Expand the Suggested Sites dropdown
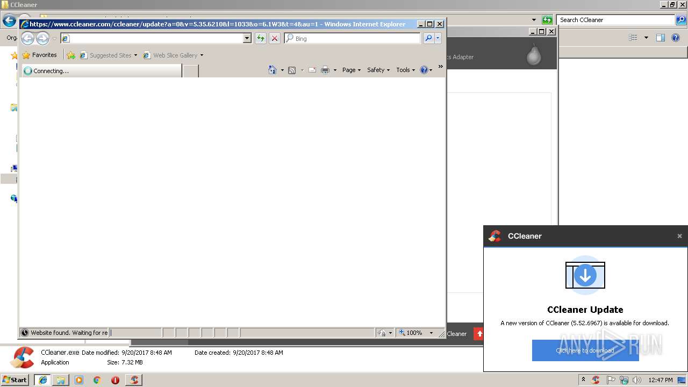 (x=135, y=55)
